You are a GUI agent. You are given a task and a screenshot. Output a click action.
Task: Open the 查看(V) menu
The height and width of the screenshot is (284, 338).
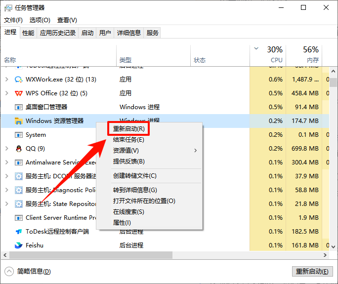tap(67, 20)
